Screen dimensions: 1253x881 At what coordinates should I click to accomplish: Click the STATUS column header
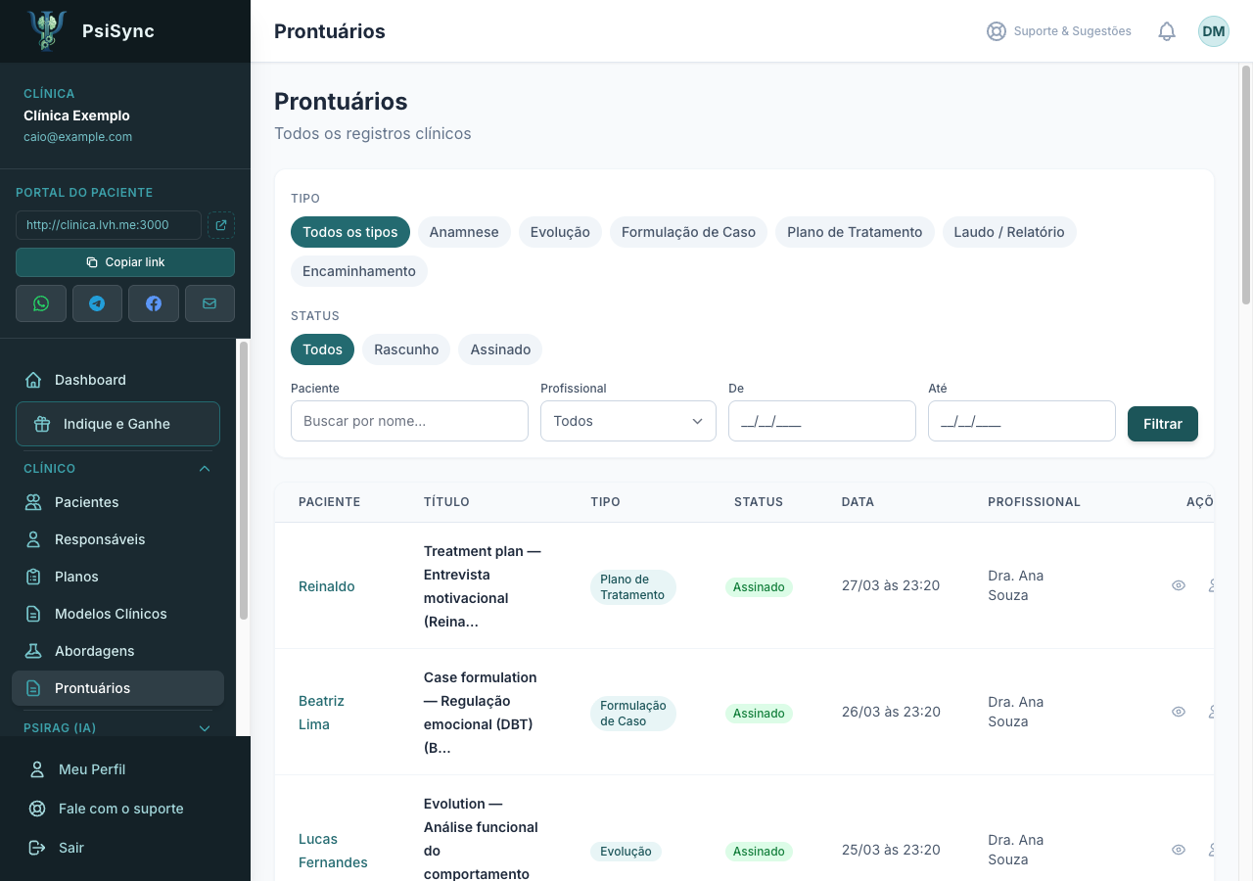tap(759, 502)
